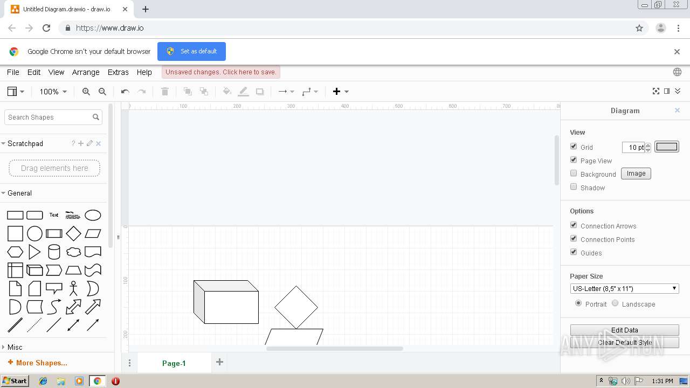Click the Edit Data button
690x388 pixels.
point(624,330)
